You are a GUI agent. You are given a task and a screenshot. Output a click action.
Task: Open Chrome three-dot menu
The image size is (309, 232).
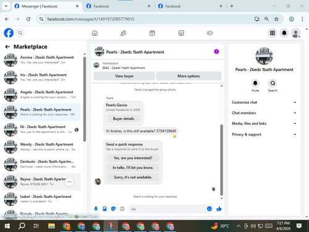tap(302, 19)
